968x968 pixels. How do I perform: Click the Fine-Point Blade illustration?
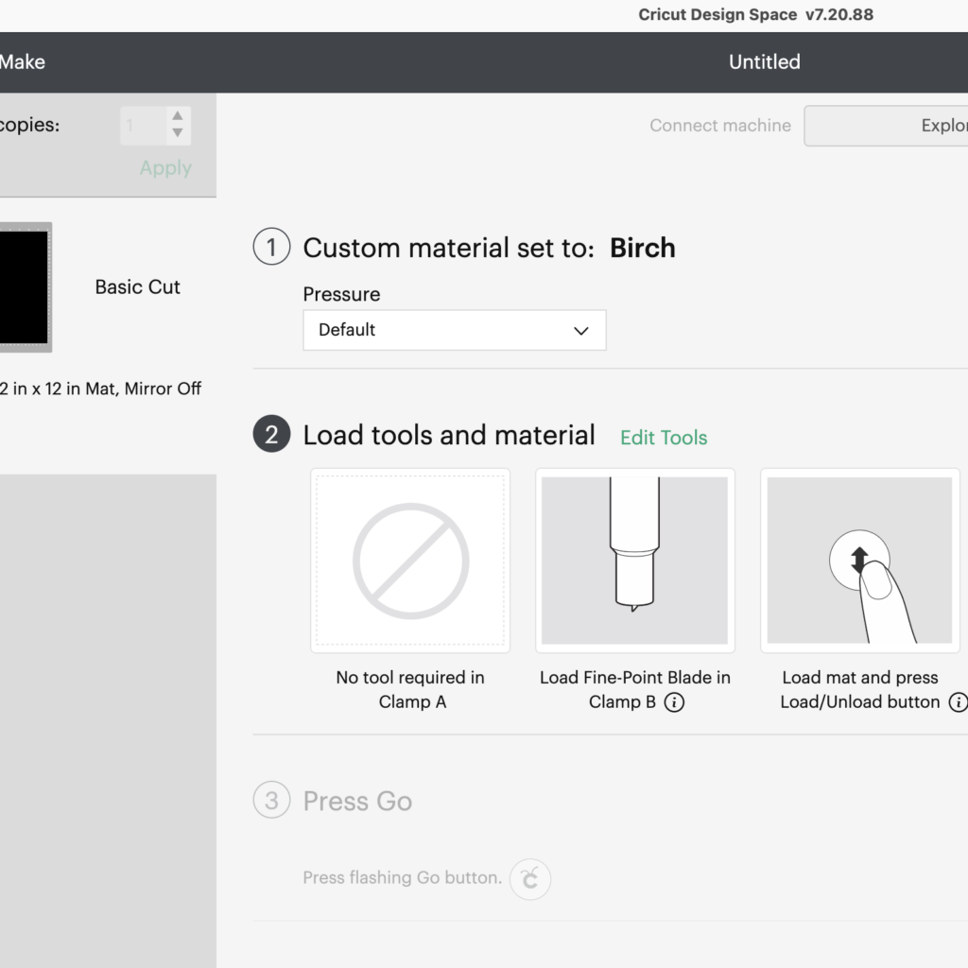pos(634,560)
